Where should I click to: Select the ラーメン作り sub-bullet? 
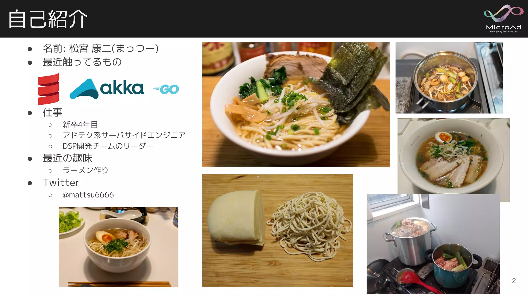(85, 170)
